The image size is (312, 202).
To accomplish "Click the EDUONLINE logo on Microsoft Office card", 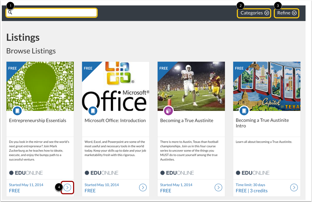I will click(x=102, y=173).
